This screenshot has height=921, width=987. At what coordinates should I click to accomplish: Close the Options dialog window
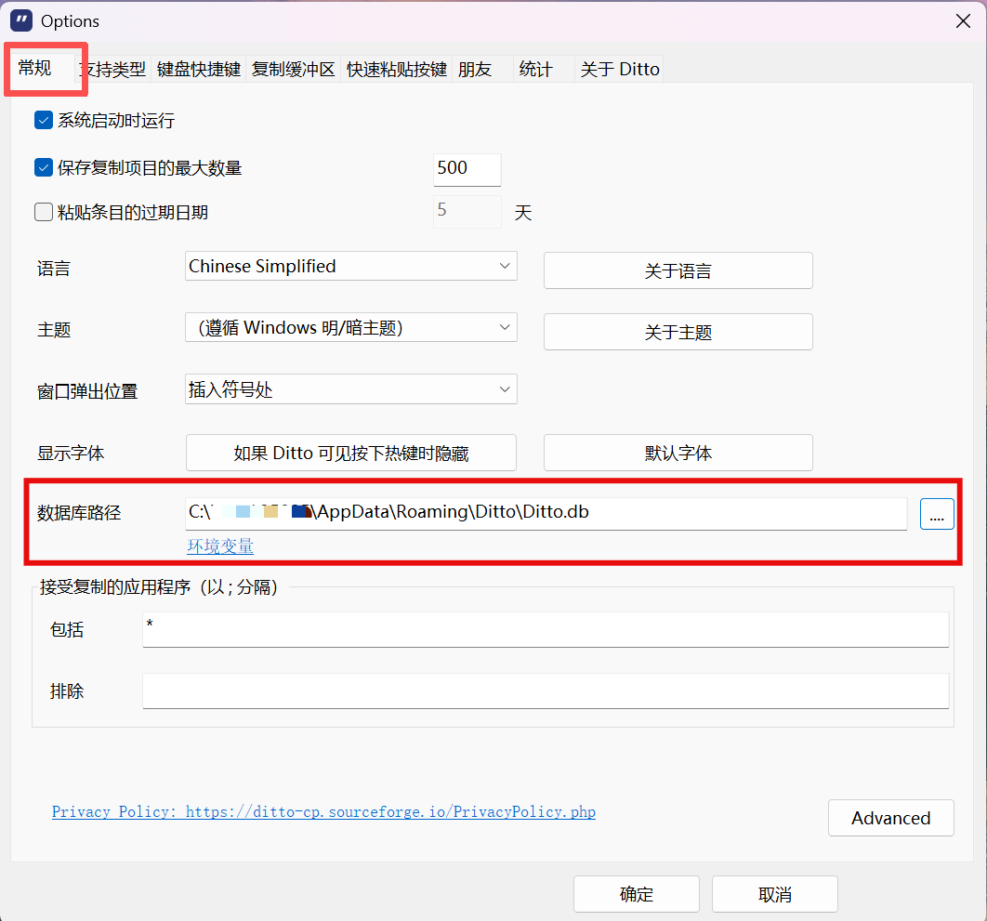click(963, 20)
